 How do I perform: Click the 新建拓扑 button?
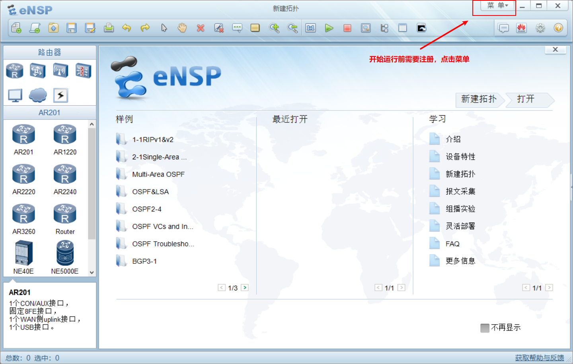click(x=479, y=99)
